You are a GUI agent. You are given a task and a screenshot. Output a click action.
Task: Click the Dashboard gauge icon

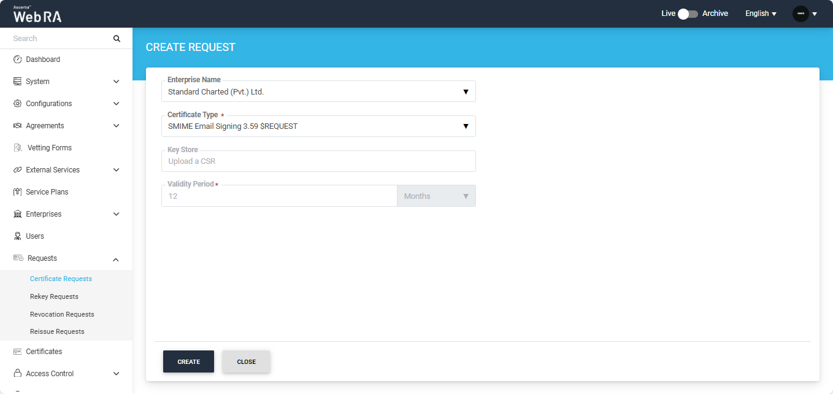pyautogui.click(x=18, y=60)
